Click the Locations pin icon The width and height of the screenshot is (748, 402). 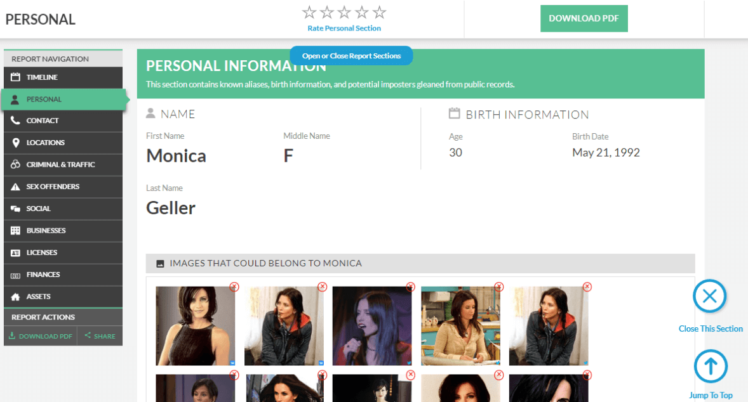coord(16,143)
